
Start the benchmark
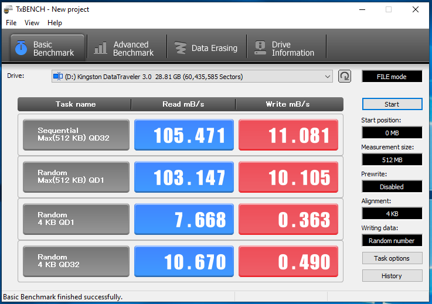(392, 104)
